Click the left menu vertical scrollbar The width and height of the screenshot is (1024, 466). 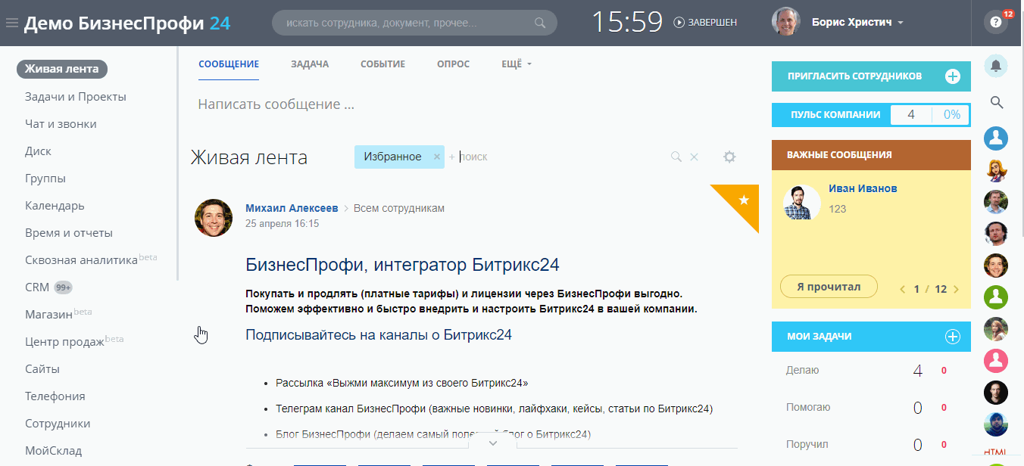pyautogui.click(x=178, y=164)
